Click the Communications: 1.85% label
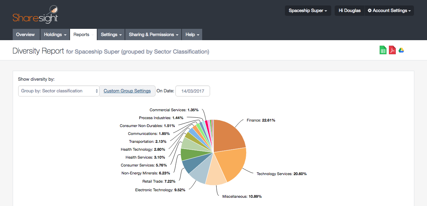The width and height of the screenshot is (427, 206). (x=149, y=134)
